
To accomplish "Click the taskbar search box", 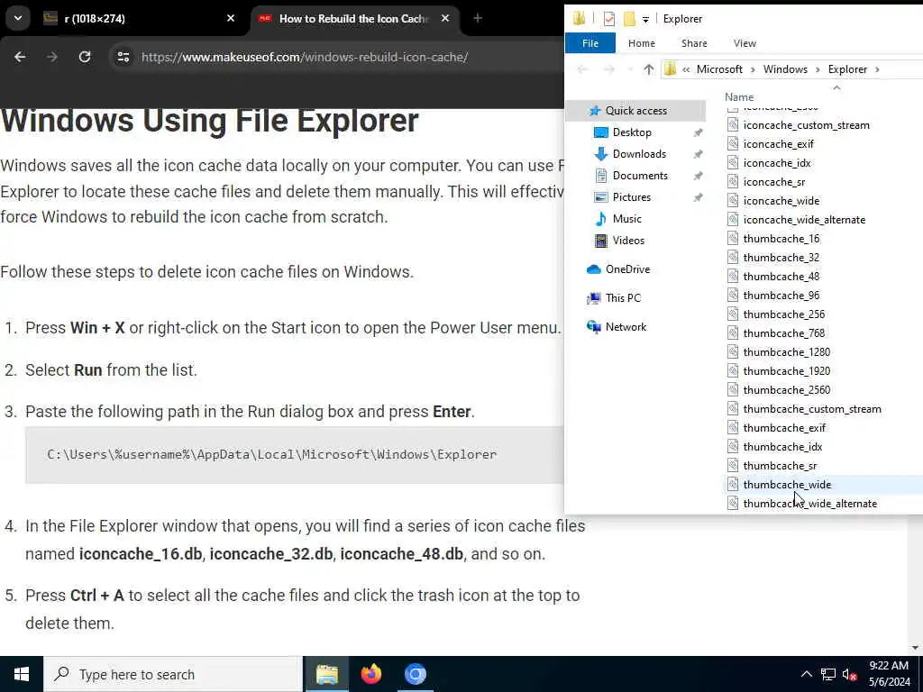I will point(173,674).
